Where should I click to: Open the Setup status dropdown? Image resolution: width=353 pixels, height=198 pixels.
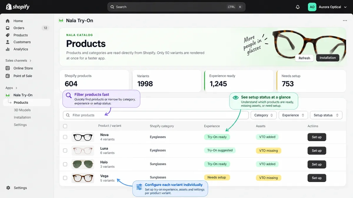pyautogui.click(x=326, y=115)
